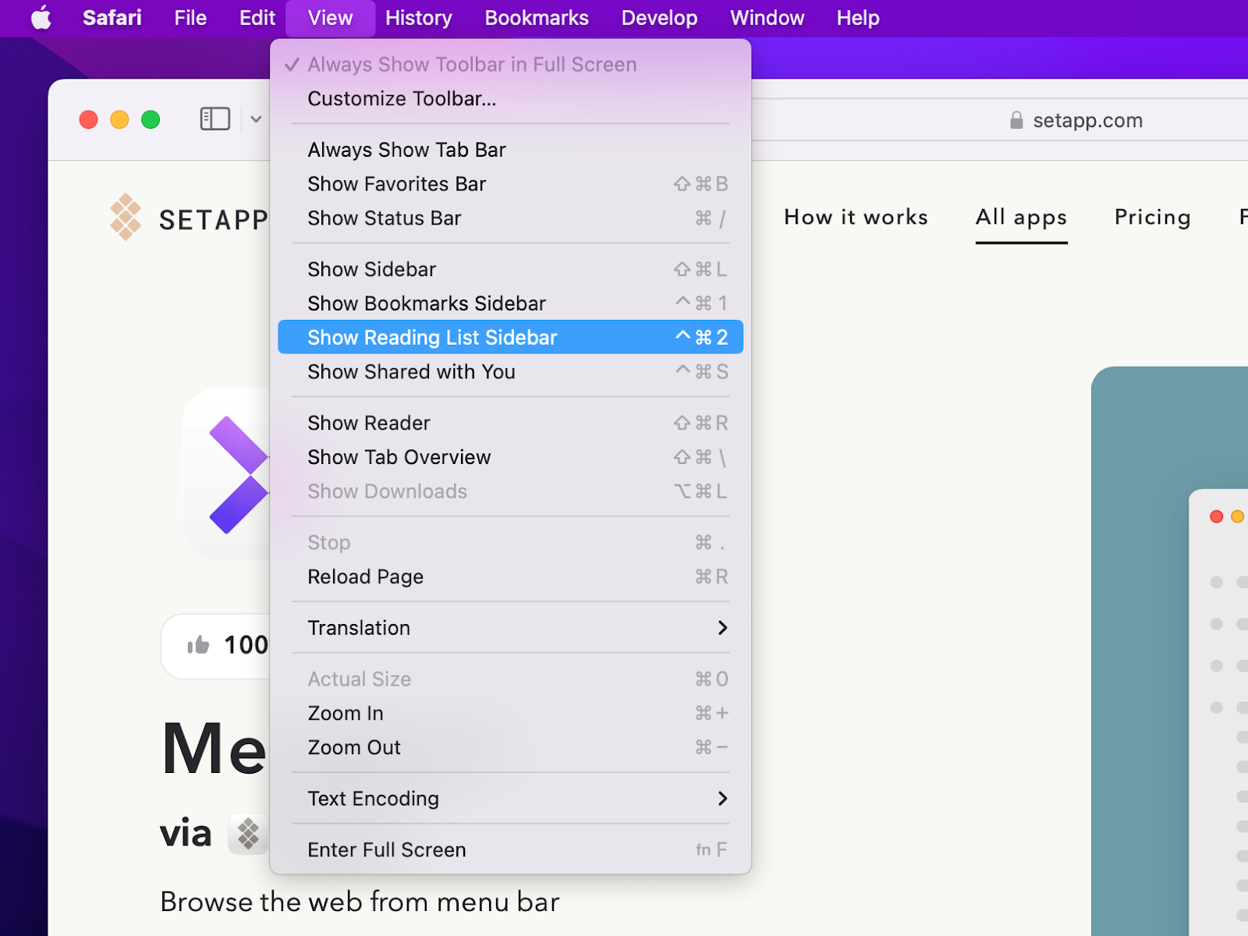Click the thumbs-up icon next to 100
This screenshot has height=936, width=1248.
tap(200, 645)
